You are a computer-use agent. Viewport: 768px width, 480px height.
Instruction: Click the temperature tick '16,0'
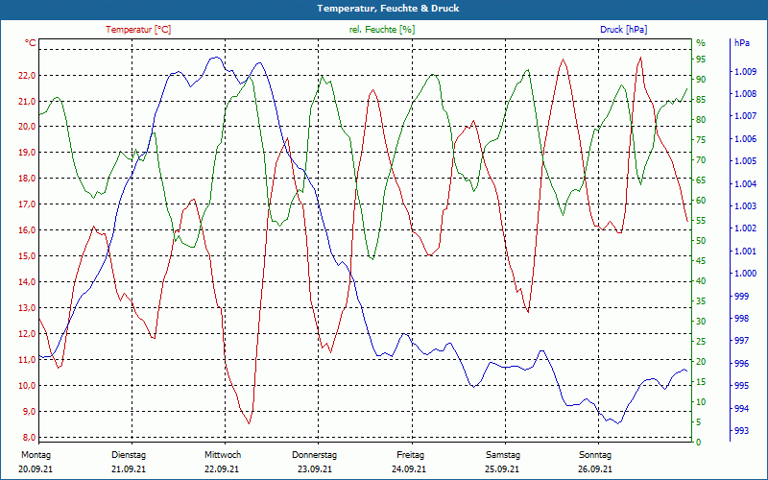tap(28, 230)
